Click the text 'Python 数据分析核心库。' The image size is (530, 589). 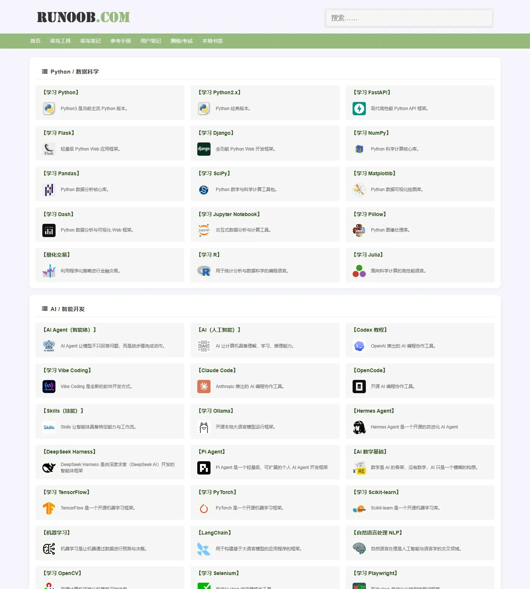[x=85, y=190]
